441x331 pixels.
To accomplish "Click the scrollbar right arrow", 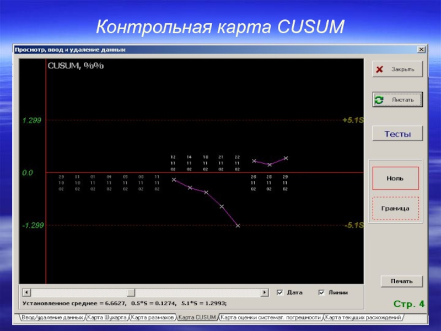I will click(x=265, y=292).
